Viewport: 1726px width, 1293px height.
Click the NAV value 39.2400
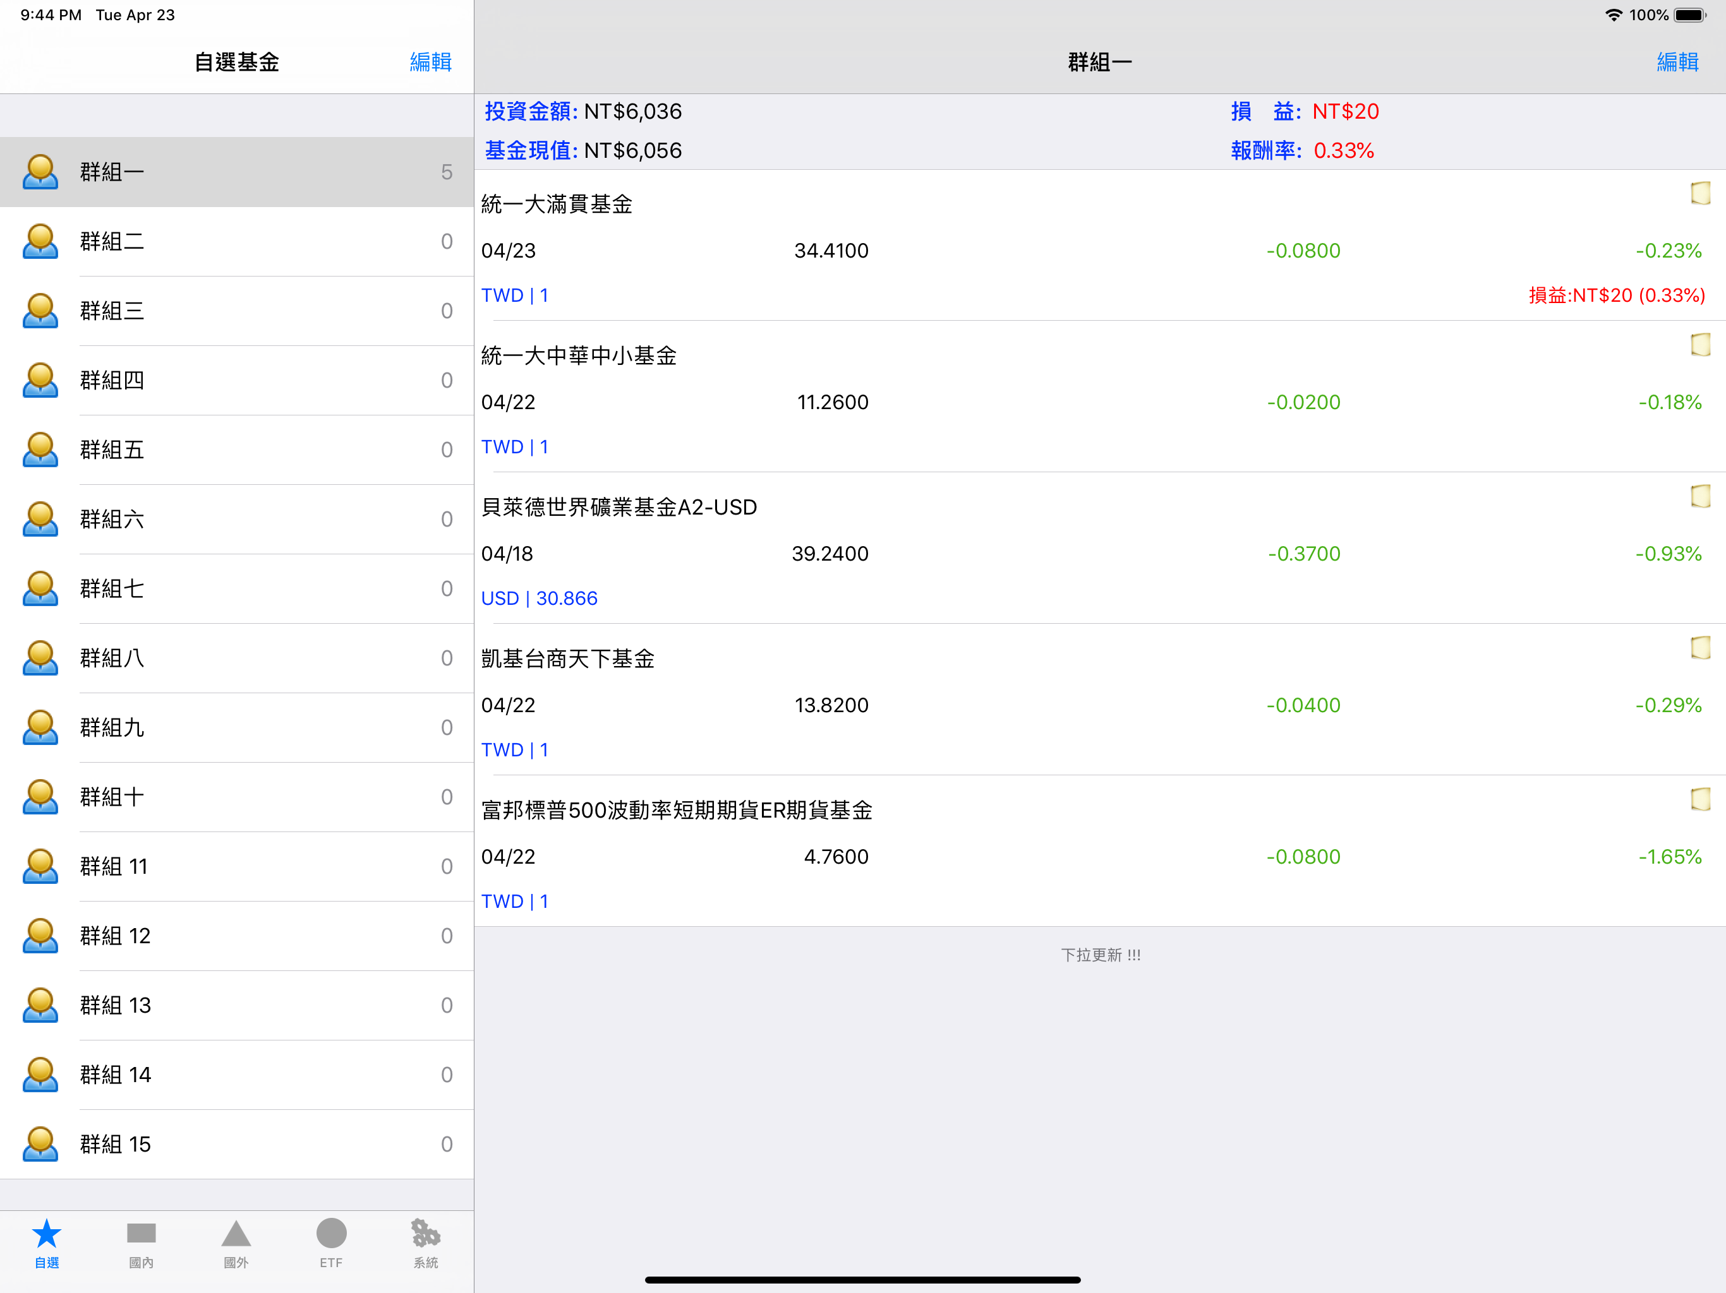[830, 553]
